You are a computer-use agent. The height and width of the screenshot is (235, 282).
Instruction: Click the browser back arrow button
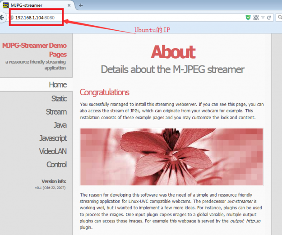tap(2, 18)
